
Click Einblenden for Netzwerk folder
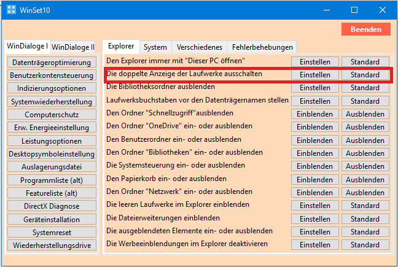click(x=314, y=193)
